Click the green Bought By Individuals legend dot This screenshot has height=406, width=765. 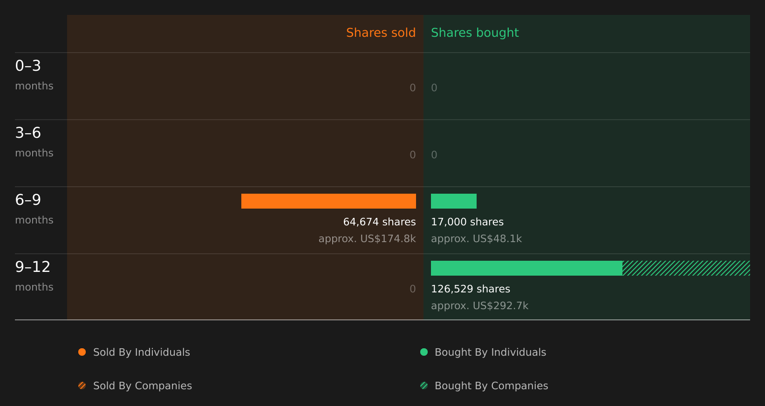[424, 352]
